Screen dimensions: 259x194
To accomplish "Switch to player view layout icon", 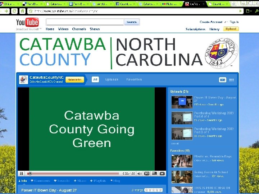I will coord(223,80).
